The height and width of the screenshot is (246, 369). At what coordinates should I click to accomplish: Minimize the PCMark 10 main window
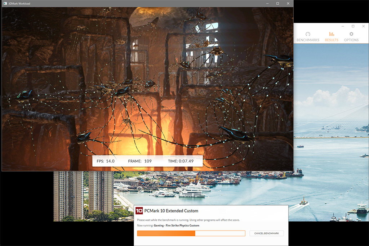343,26
